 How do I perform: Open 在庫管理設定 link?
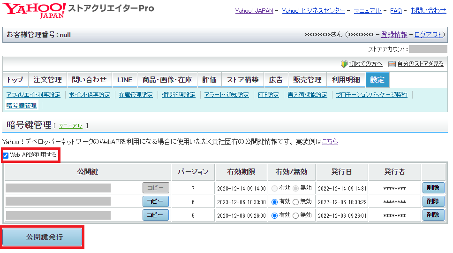click(136, 95)
